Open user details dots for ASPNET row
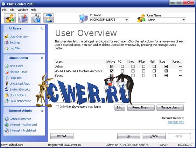 coord(181,71)
